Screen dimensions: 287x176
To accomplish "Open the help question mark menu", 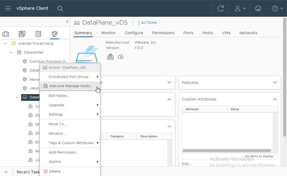I will (277, 8).
